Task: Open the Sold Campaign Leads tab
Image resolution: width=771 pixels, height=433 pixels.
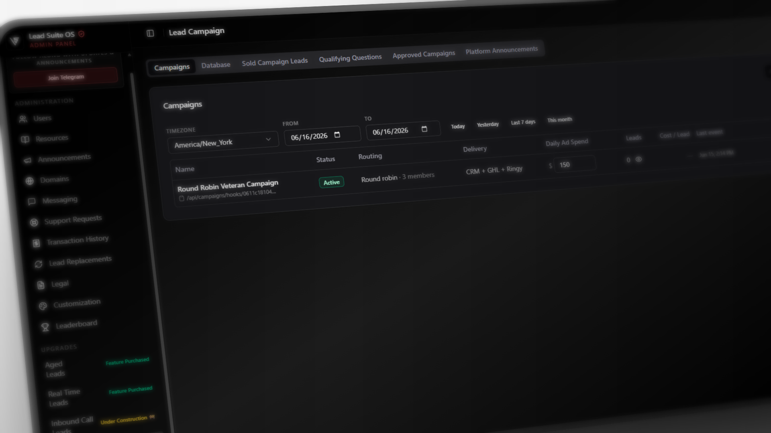Action: pos(275,62)
